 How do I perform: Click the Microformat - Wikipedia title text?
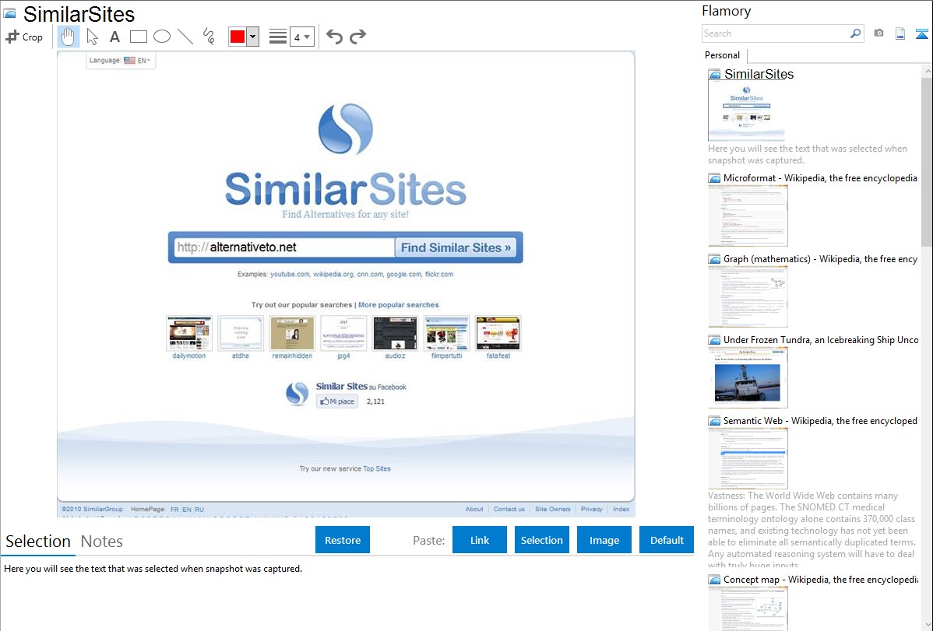click(x=820, y=178)
